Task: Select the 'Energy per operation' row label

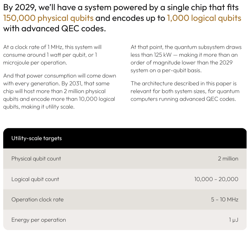Action: (x=39, y=220)
